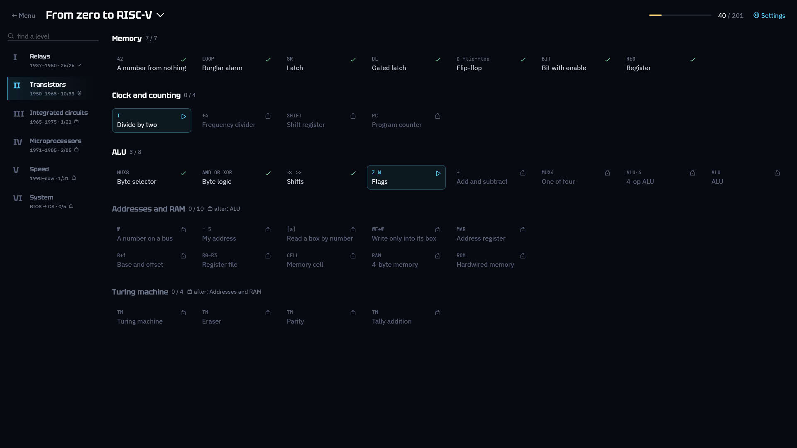Click the play icon on Divide by two

183,117
